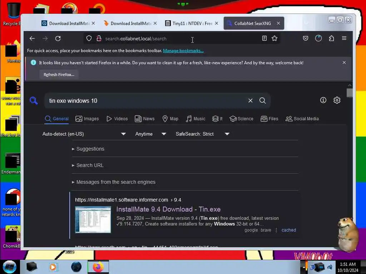Screen dimensions: 366x274
Task: Open the Firefox account circle icon
Action: coord(318,38)
